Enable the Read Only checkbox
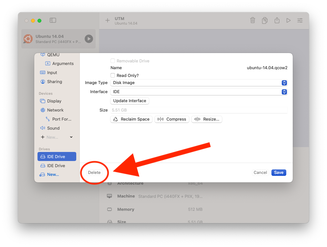 (113, 75)
